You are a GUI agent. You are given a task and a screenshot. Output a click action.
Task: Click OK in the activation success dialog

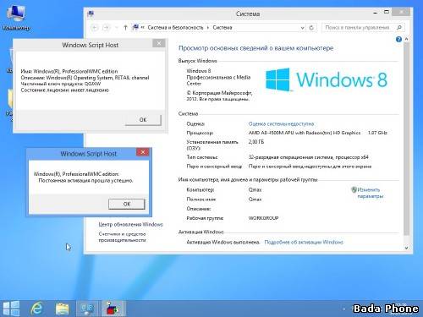pos(127,204)
